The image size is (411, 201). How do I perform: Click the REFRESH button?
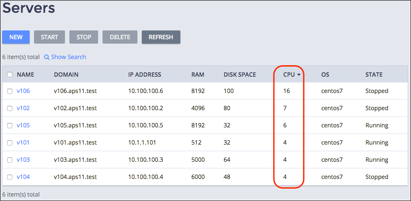(161, 37)
